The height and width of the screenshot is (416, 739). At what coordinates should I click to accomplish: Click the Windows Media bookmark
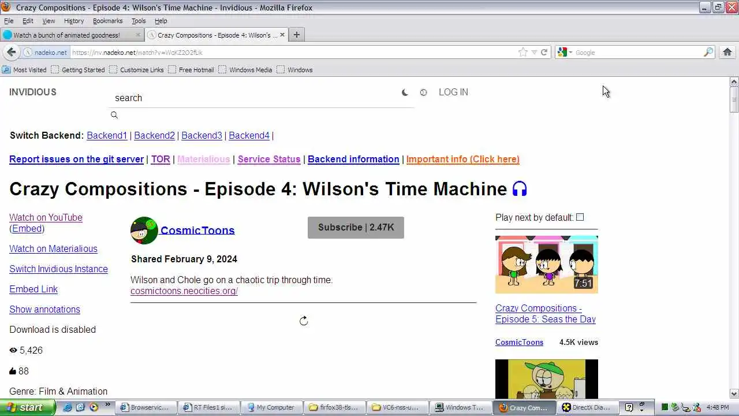tap(245, 70)
